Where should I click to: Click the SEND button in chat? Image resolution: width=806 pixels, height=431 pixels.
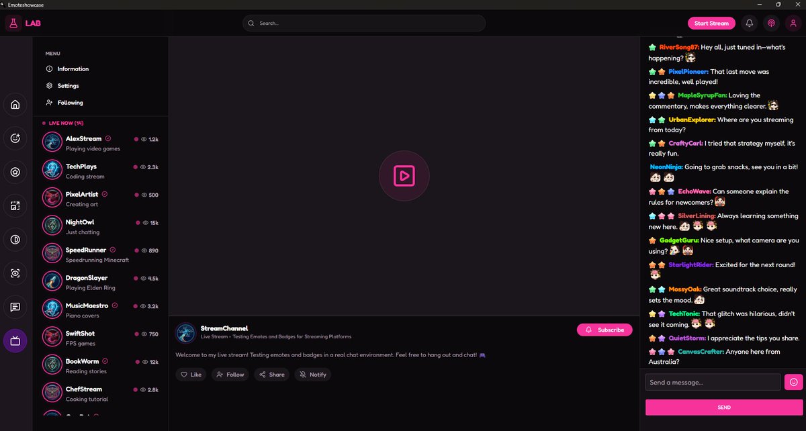point(724,408)
